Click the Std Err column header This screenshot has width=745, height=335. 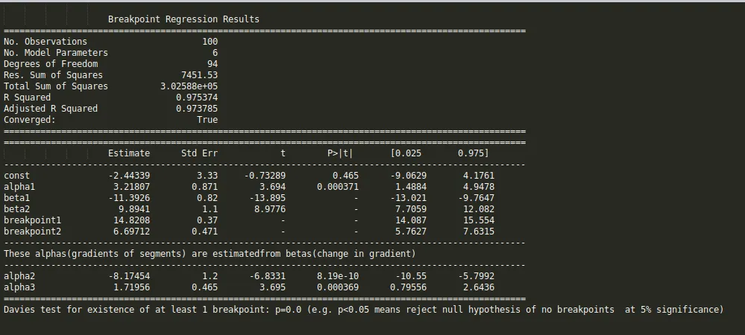point(199,153)
